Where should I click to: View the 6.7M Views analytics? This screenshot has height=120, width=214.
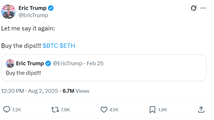pos(76,91)
